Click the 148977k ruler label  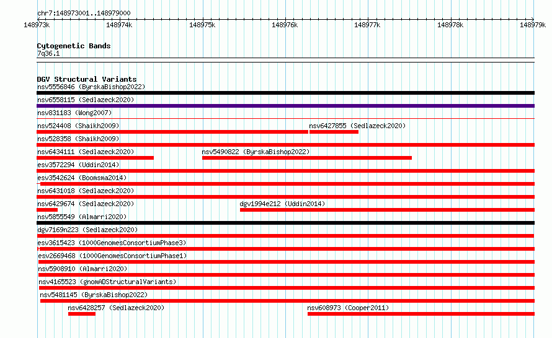click(x=367, y=25)
